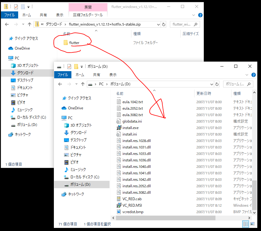Viewport: 261px width, 231px height.
Task: Select ミュージック in Volume (D:) navigation pane
Action: [x=78, y=170]
